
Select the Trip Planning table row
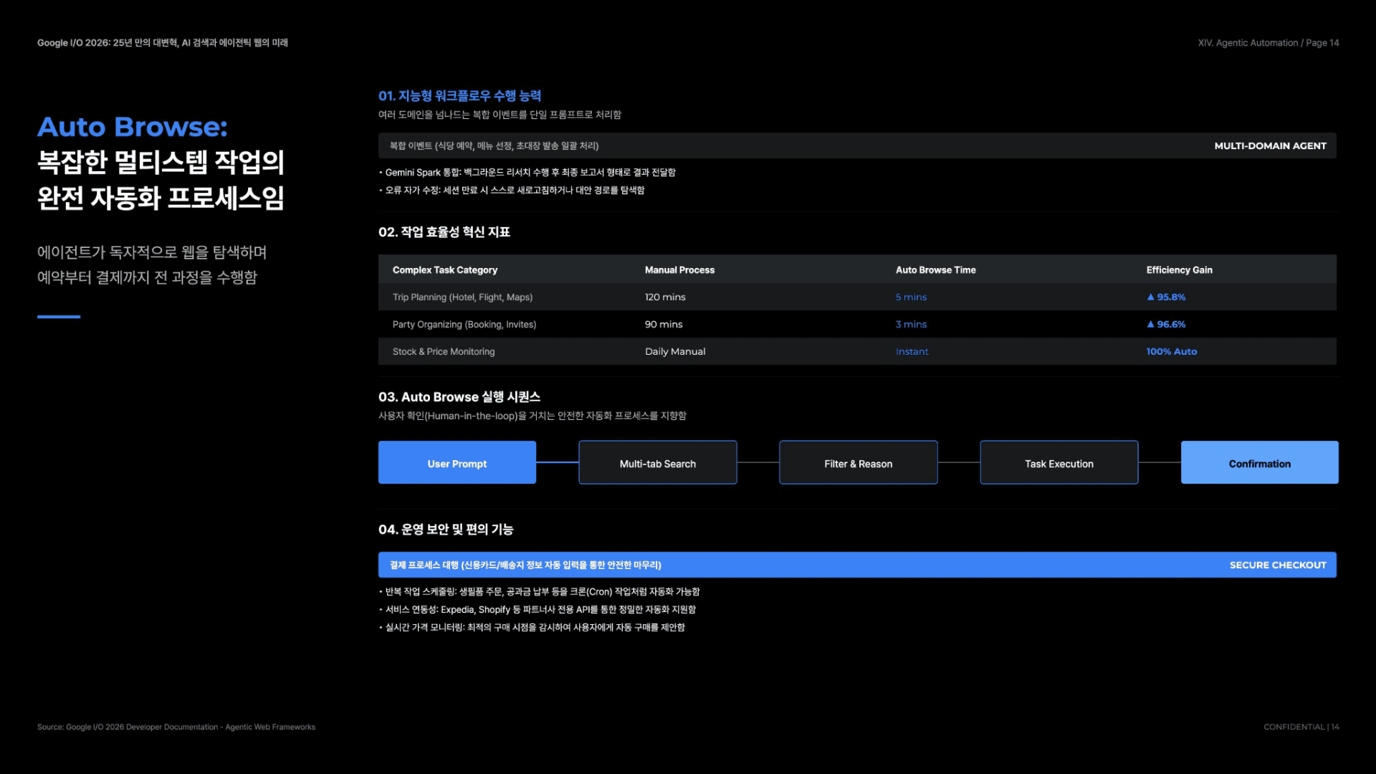857,297
